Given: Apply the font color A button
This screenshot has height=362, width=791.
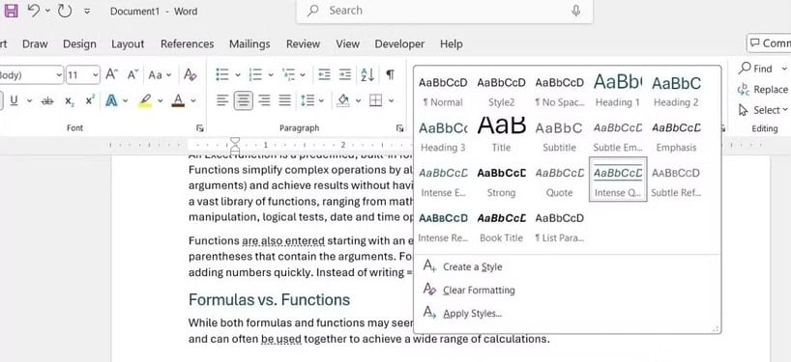Looking at the screenshot, I should [x=178, y=101].
